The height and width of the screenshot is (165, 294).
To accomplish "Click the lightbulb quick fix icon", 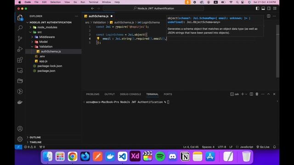I will (98, 38).
